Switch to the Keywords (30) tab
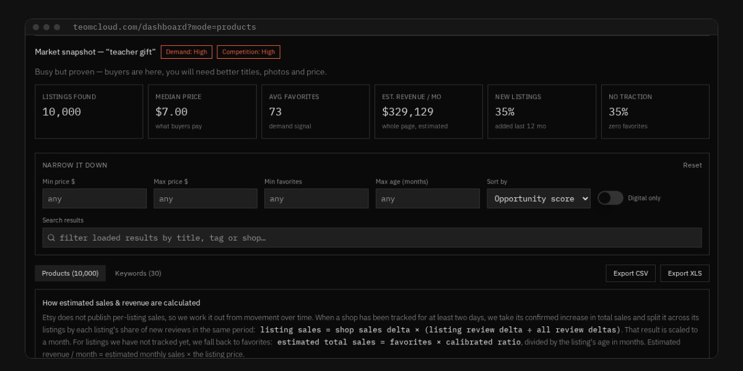The width and height of the screenshot is (743, 371). point(138,273)
